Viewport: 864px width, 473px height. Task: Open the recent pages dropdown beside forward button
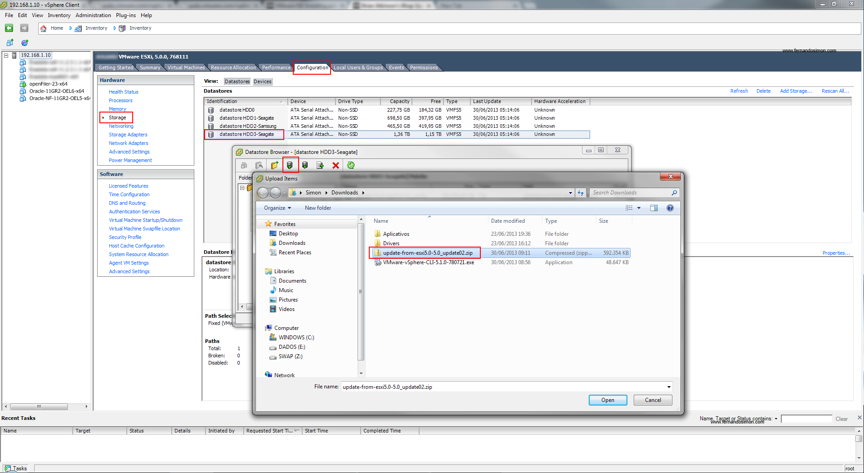point(284,193)
